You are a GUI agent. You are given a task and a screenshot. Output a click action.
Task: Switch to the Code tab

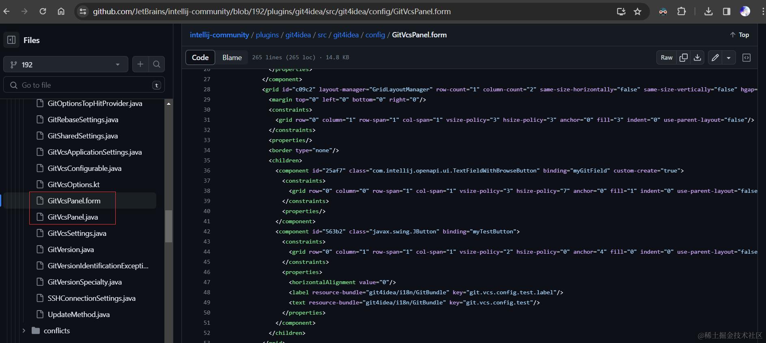(x=200, y=58)
